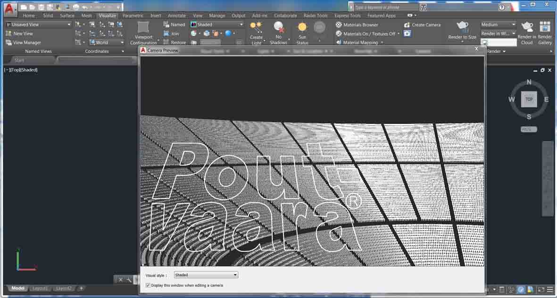Switch to the Model layout tab
557x298 pixels.
(18, 289)
